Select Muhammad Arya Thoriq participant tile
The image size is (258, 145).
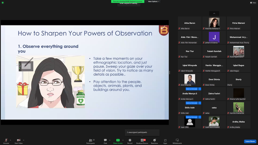(238, 37)
